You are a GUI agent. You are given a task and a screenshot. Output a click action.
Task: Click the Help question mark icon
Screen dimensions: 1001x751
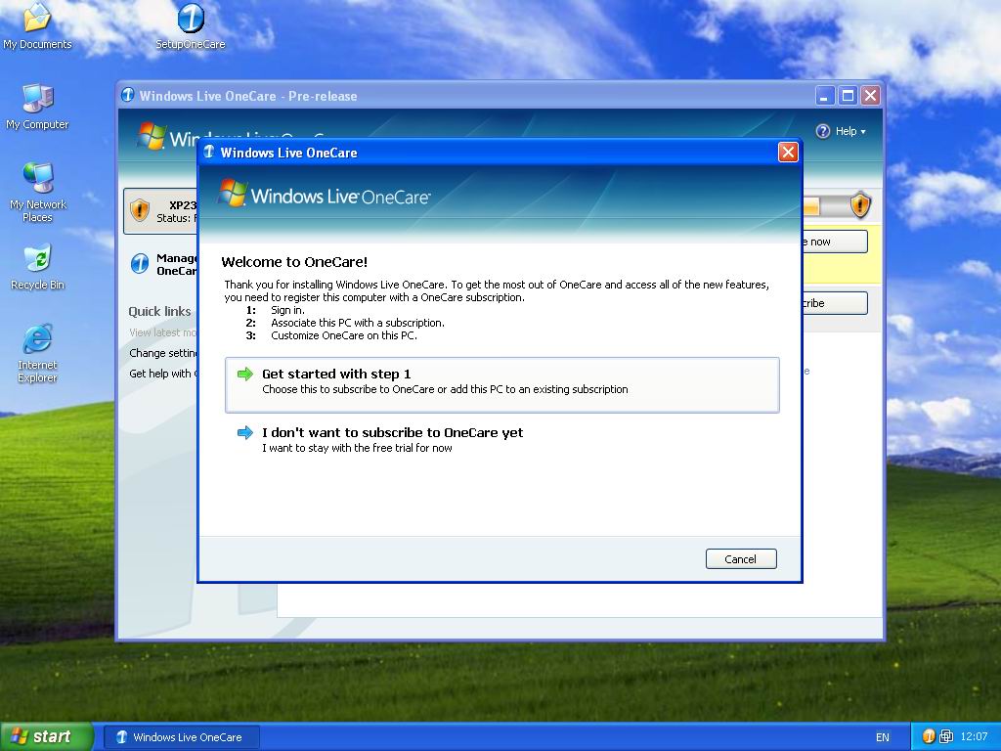pos(823,131)
